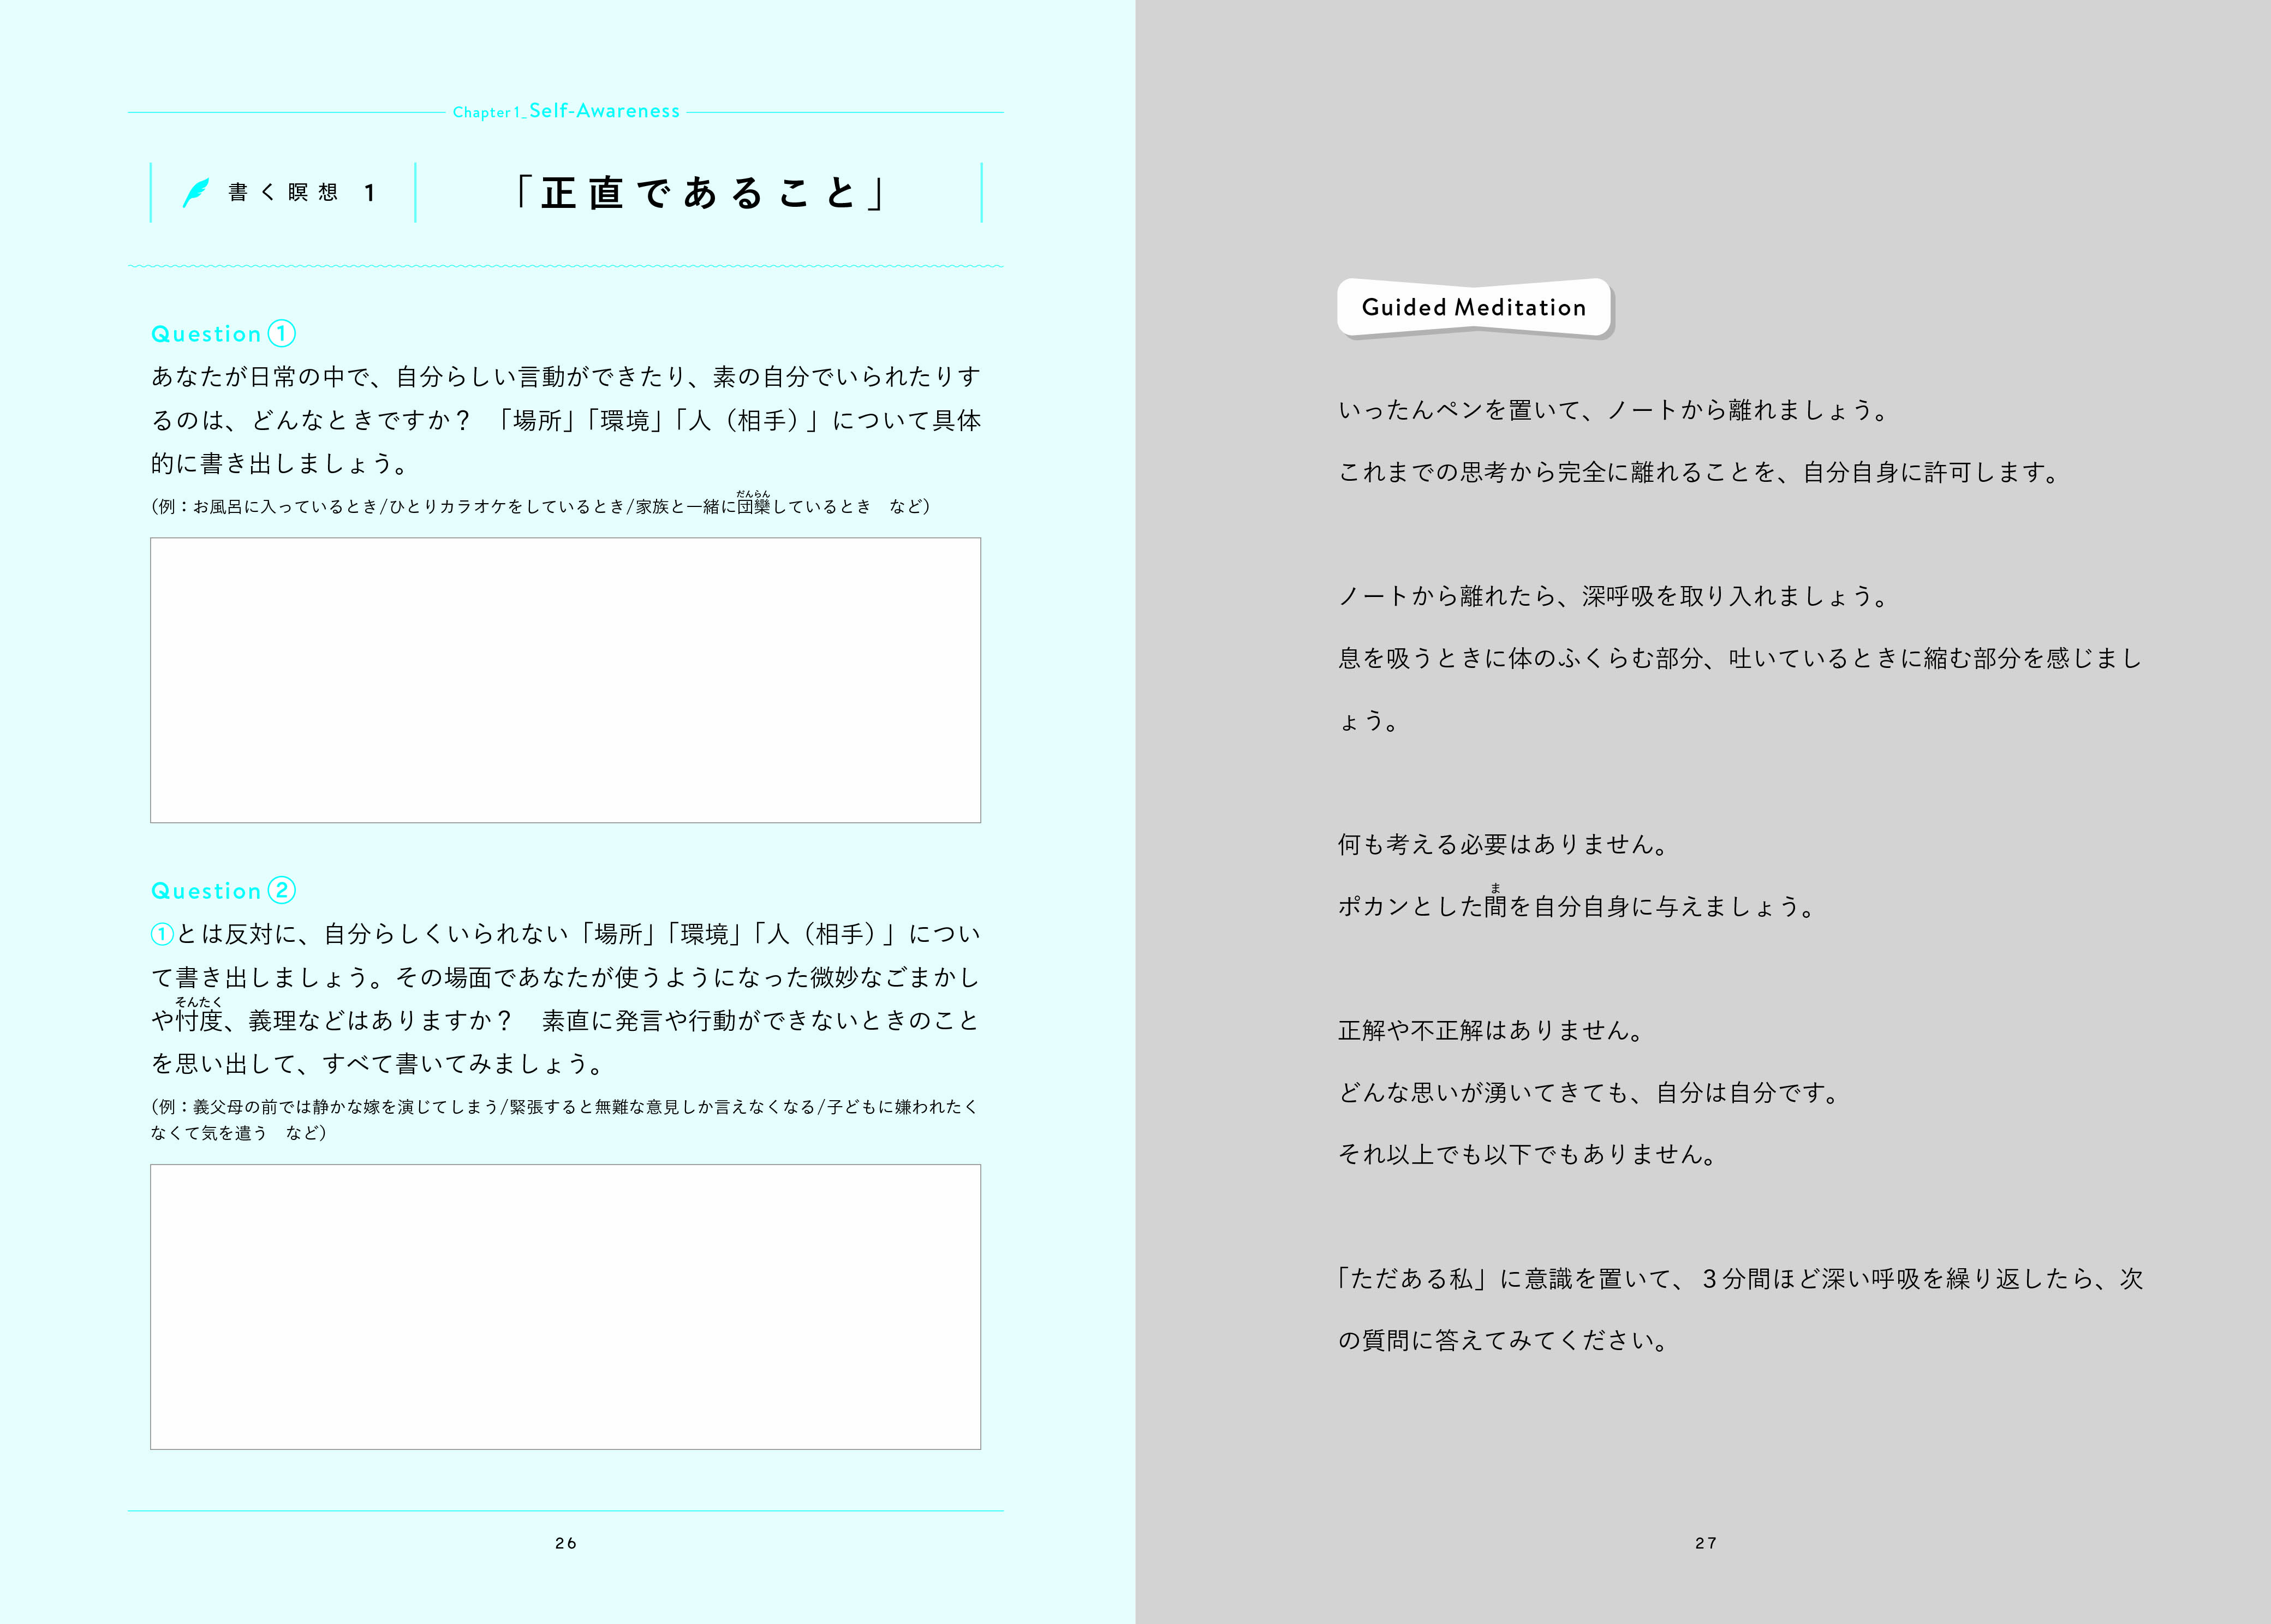Click the line starting を思い出して、すべて
This screenshot has height=1624, width=2271.
tap(378, 1064)
